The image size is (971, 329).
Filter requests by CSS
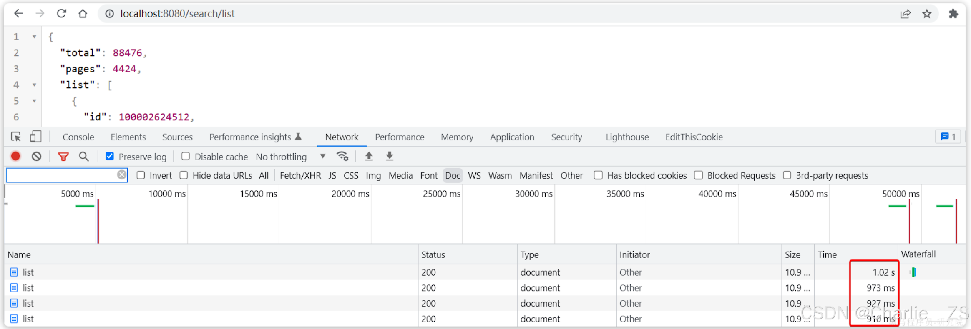(x=351, y=176)
